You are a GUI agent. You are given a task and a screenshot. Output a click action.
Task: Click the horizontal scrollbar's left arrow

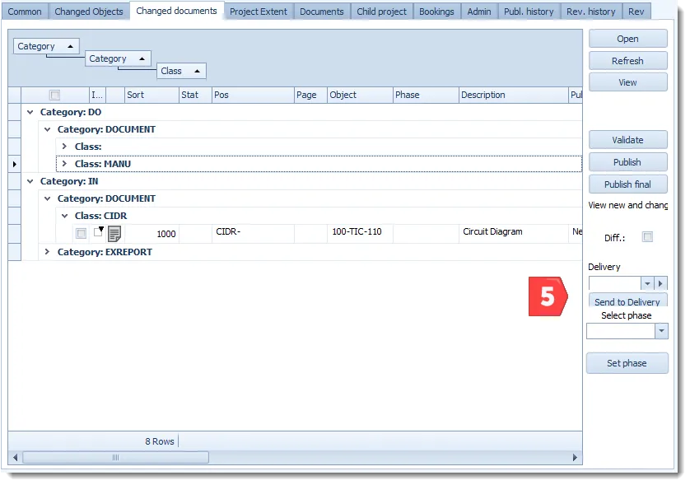(x=16, y=458)
